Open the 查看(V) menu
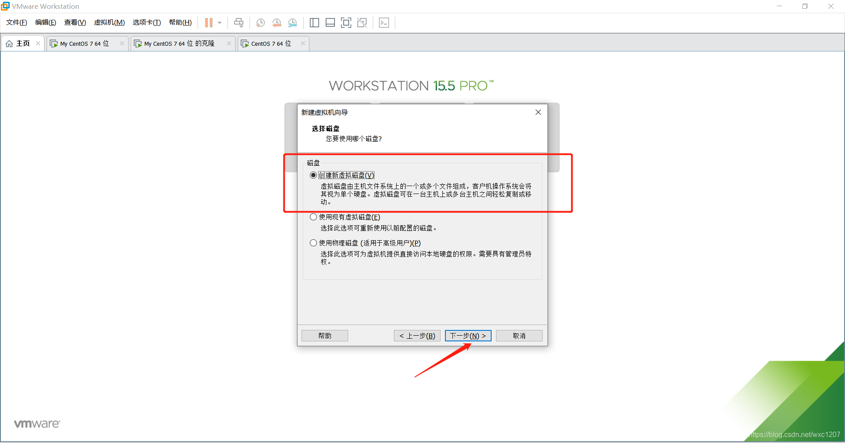845x443 pixels. coord(75,22)
